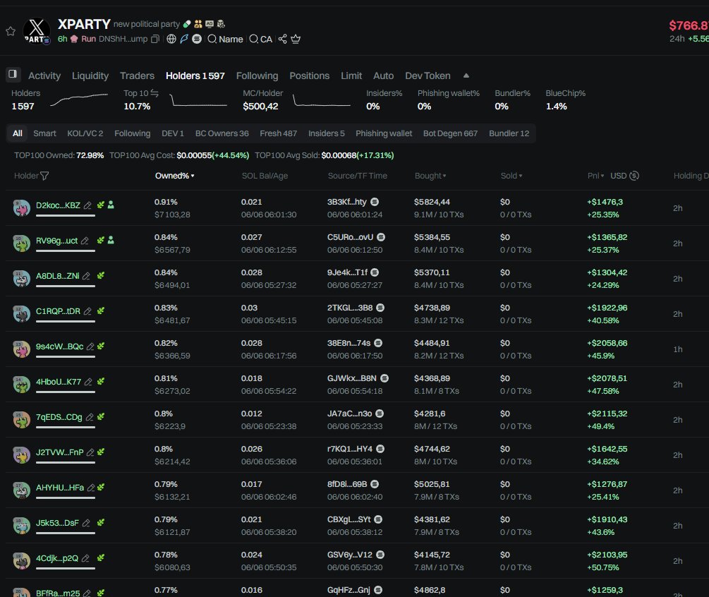
Task: Sort by the Sold column
Action: click(x=511, y=176)
